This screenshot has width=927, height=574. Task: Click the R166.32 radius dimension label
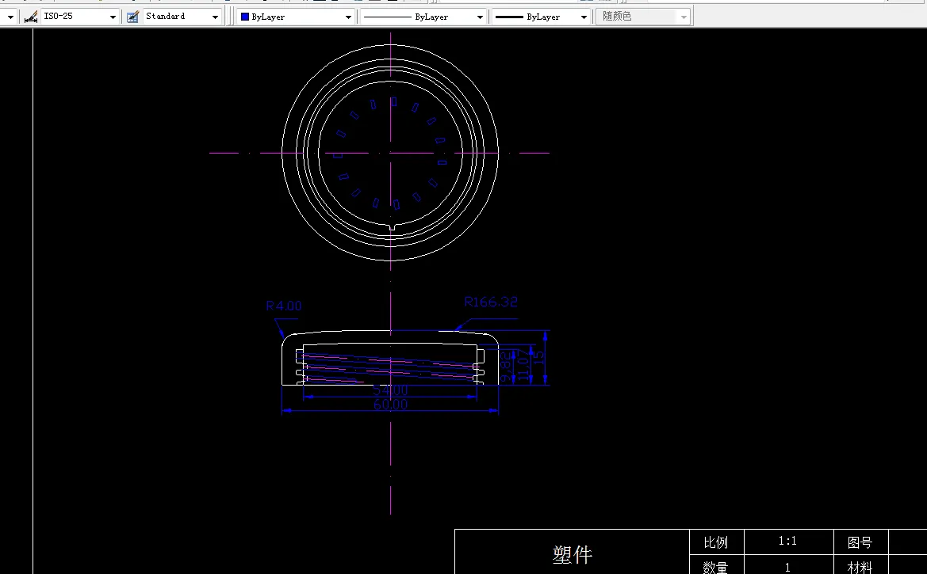(x=490, y=302)
